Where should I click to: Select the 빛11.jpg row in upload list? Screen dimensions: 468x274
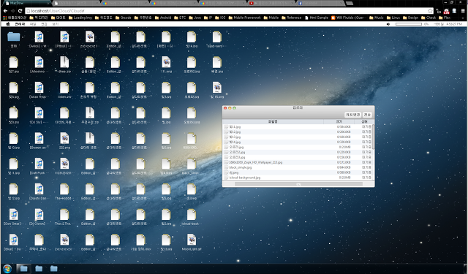298,127
